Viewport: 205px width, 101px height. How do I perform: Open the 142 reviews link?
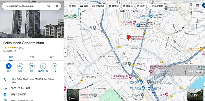pos(21,48)
